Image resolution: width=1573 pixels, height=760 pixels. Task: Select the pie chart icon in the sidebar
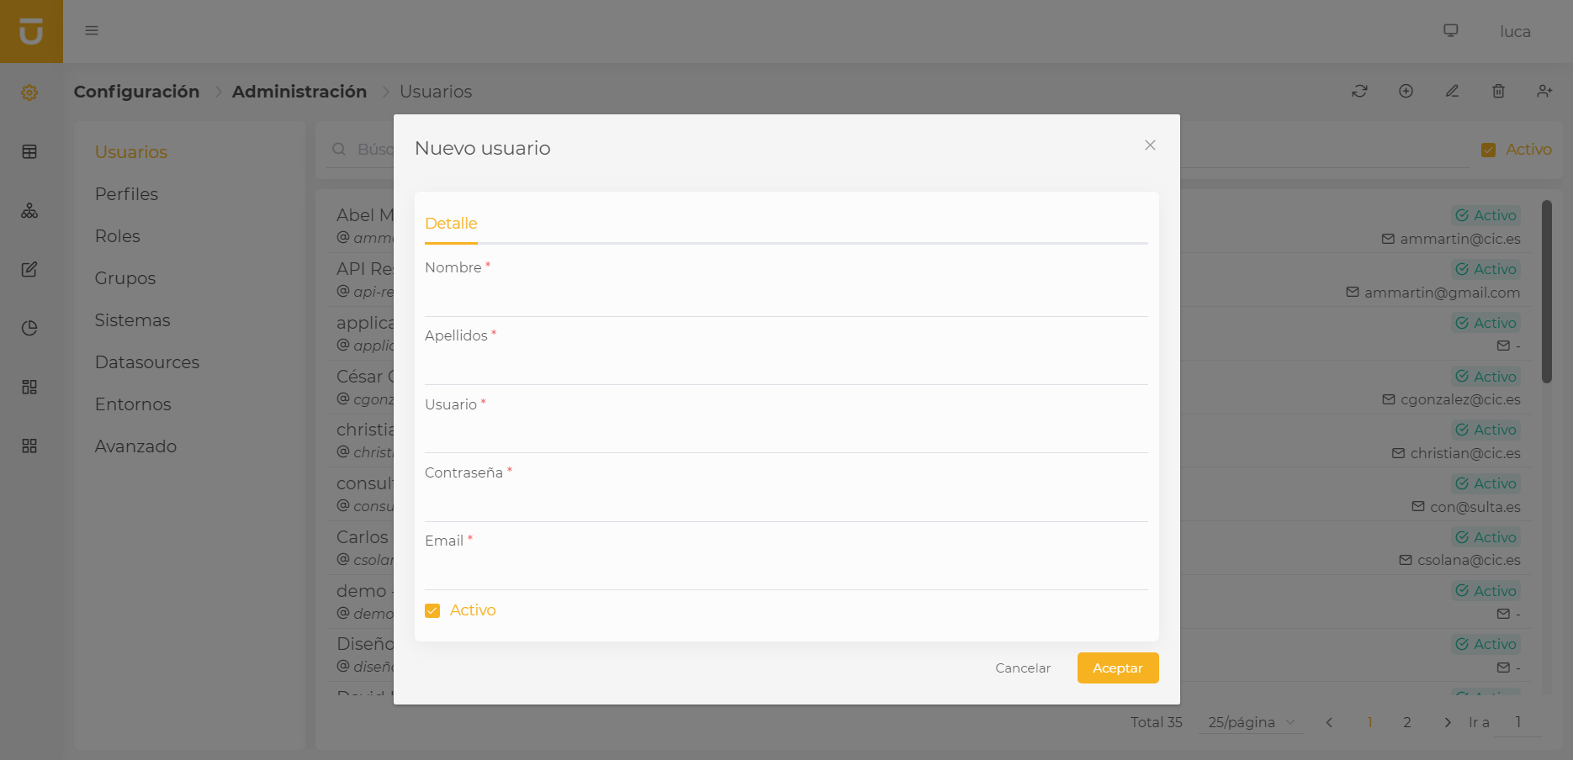[x=29, y=328]
